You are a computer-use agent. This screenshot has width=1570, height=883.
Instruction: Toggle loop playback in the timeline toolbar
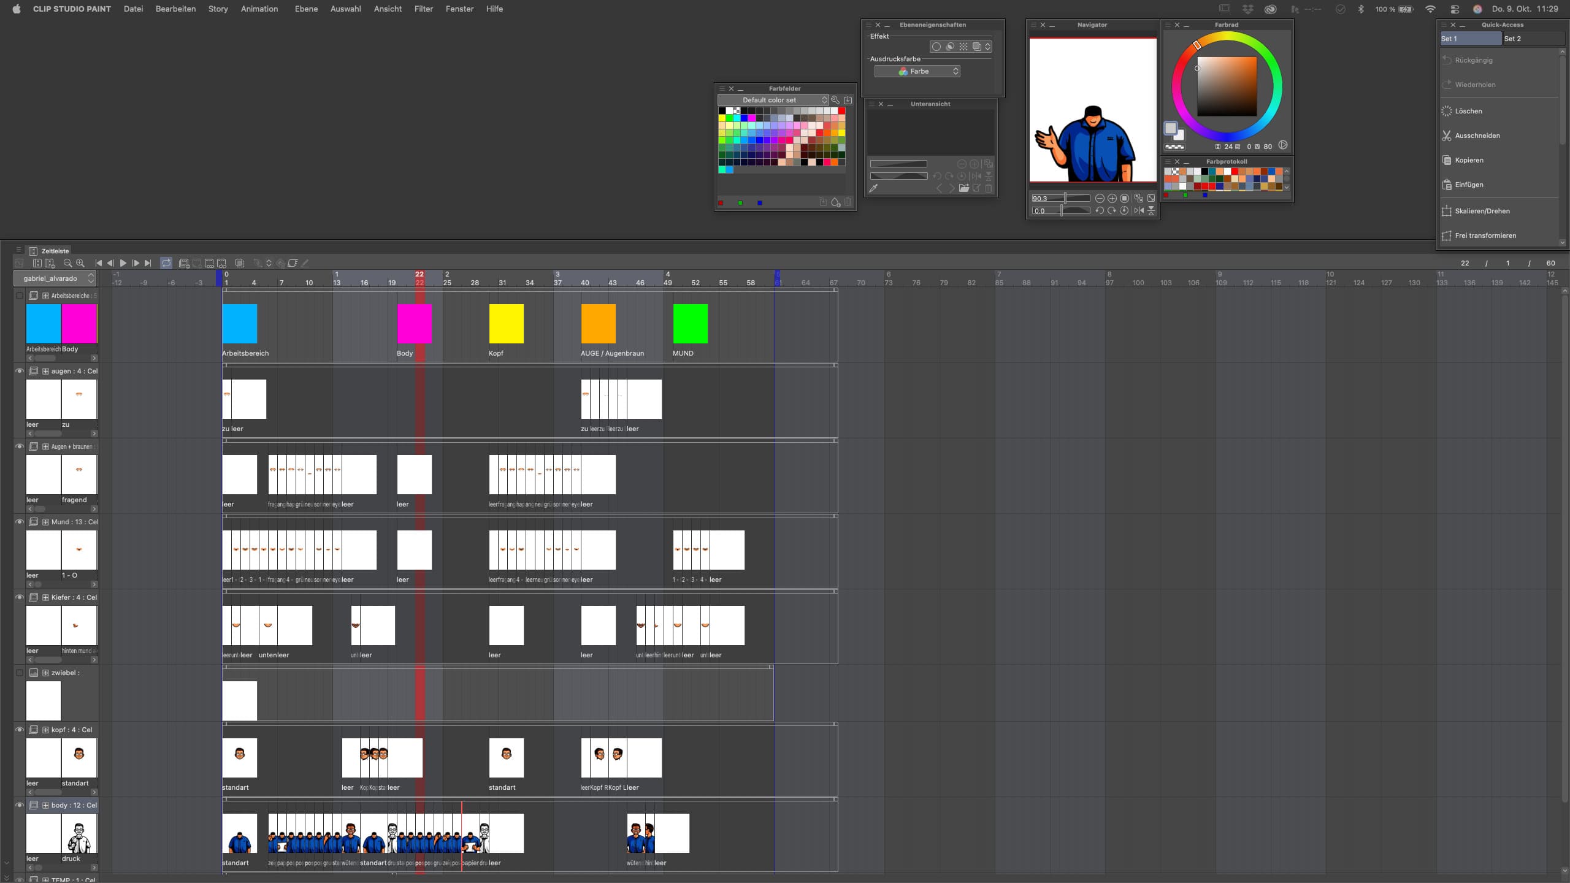[x=166, y=263]
